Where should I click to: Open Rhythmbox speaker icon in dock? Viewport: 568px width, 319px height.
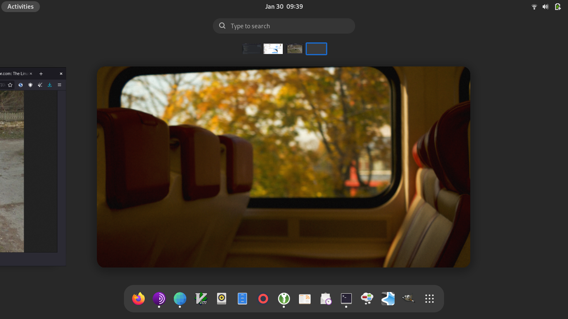pyautogui.click(x=222, y=299)
